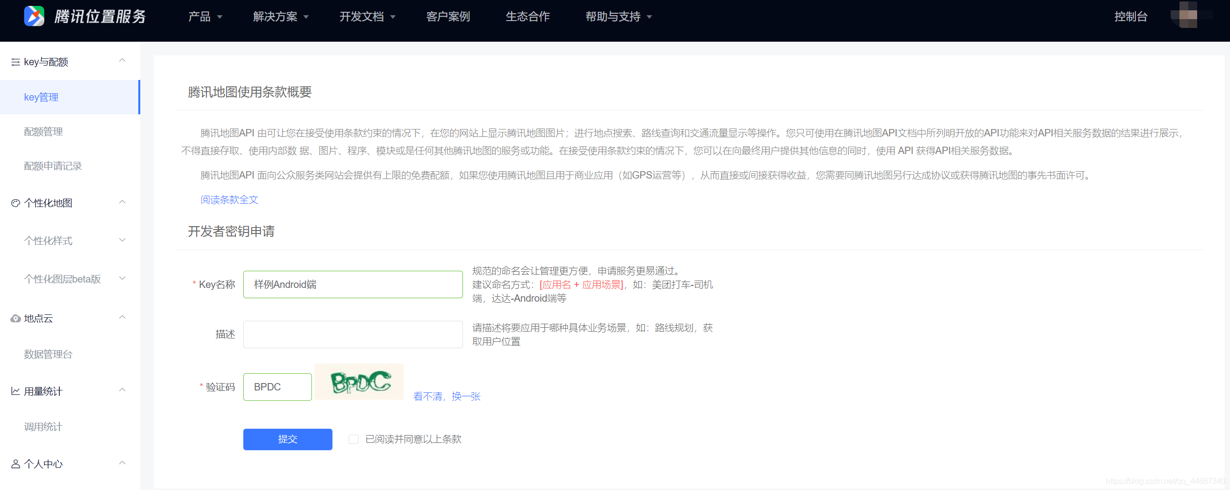
Task: Expand the 个性化图层beta版 submenu chevron
Action: coord(123,278)
